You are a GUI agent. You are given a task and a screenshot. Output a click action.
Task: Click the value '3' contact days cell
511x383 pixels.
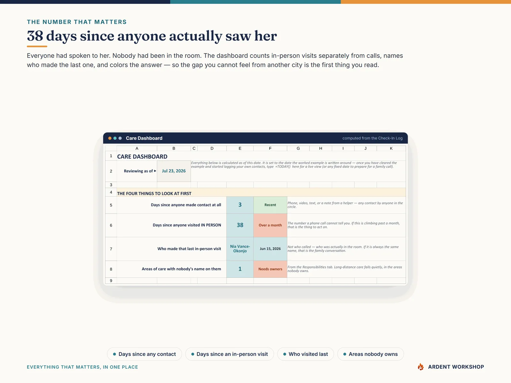coord(240,205)
